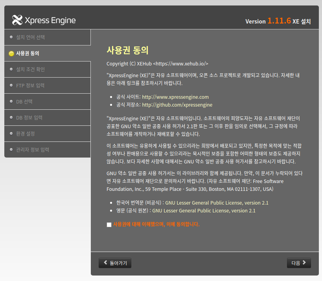Select the 관리자 정보 입력 step
The height and width of the screenshot is (281, 322).
[x=48, y=150]
